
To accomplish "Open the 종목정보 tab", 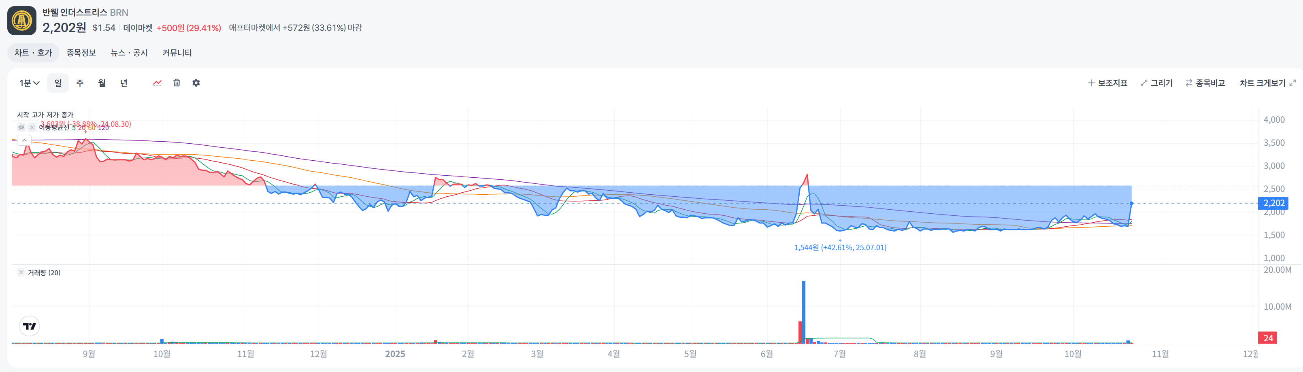I will coord(81,53).
